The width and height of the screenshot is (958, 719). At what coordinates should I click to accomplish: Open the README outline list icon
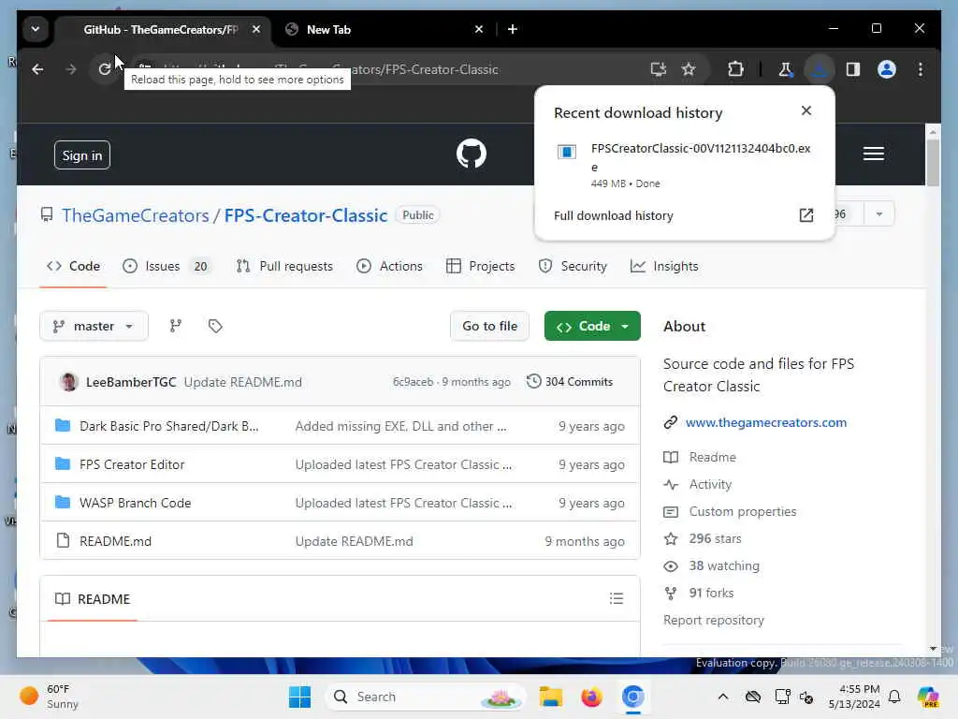pos(617,598)
